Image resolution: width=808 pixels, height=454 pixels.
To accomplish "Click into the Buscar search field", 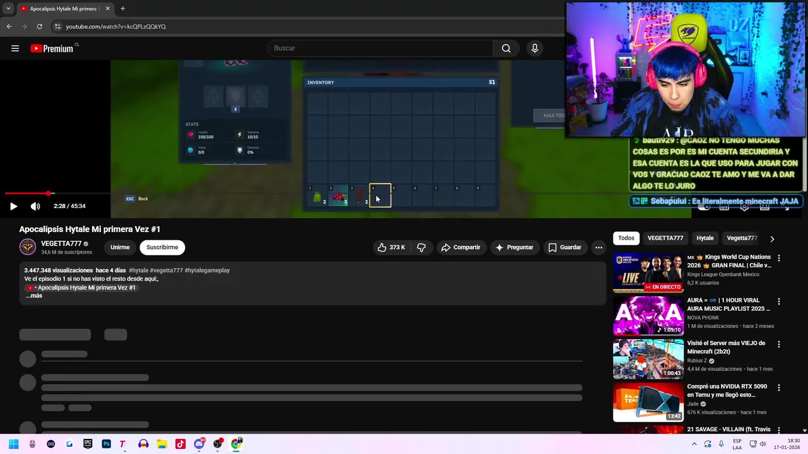I will 380,49.
